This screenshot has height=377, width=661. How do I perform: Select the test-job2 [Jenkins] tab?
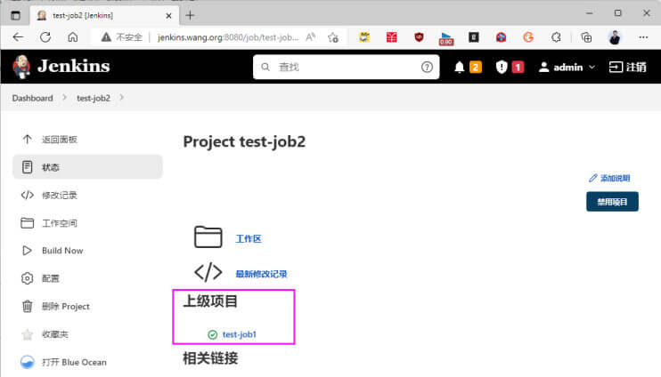click(x=104, y=16)
